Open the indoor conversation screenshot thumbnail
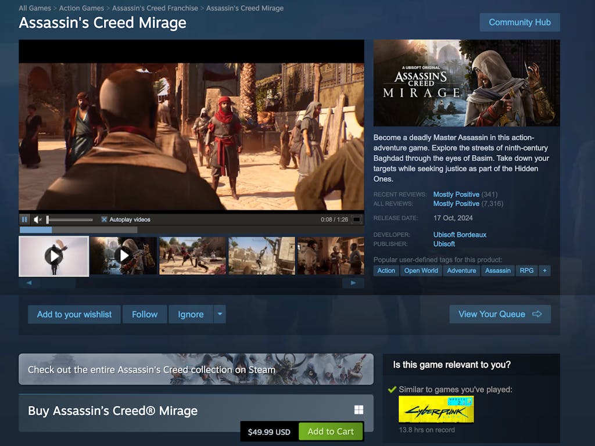595x446 pixels. 331,256
